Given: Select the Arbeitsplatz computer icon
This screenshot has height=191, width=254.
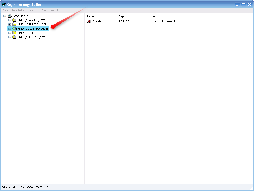Looking at the screenshot, I should [10, 16].
